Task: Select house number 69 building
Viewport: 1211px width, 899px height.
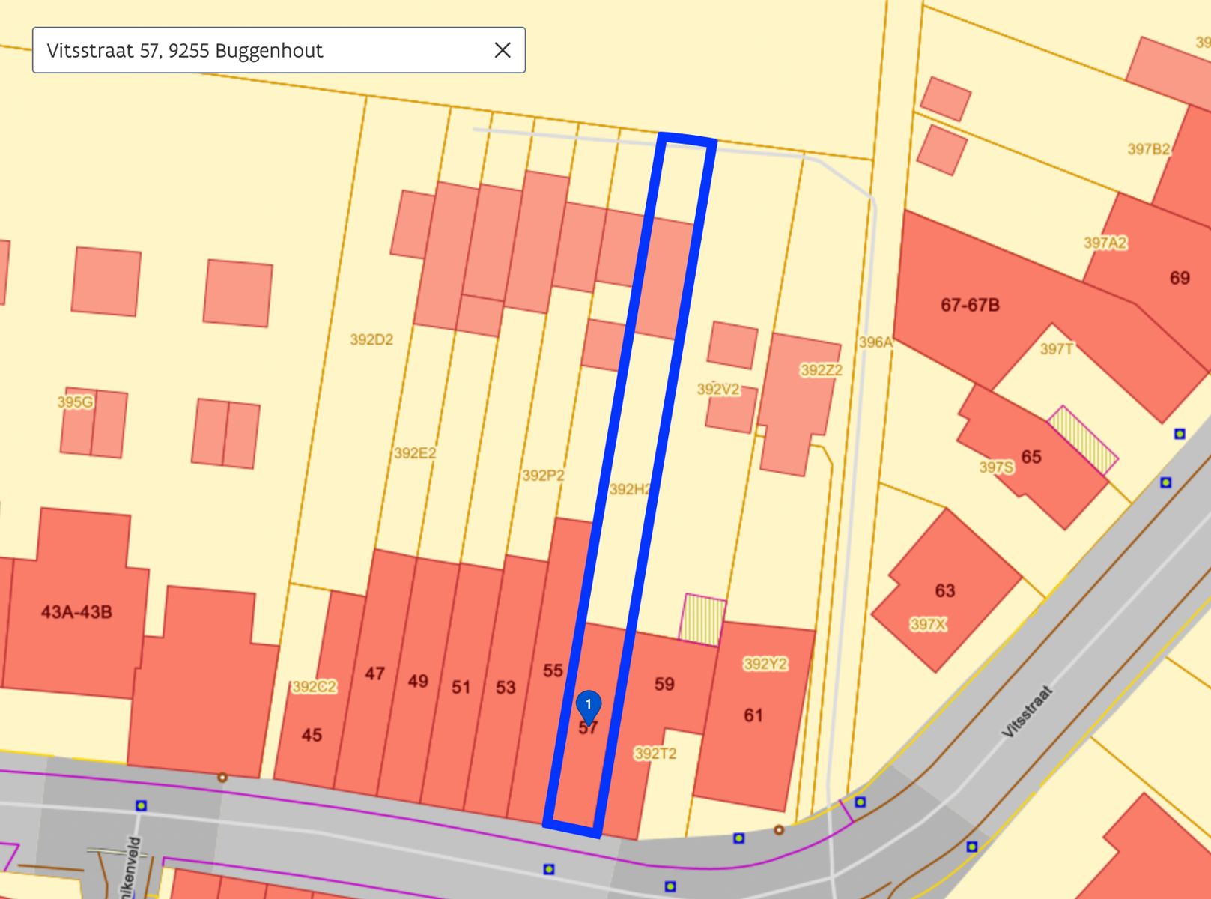Action: coord(1180,278)
